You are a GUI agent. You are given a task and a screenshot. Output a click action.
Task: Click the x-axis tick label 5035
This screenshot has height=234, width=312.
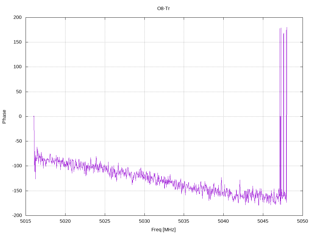[184, 221]
